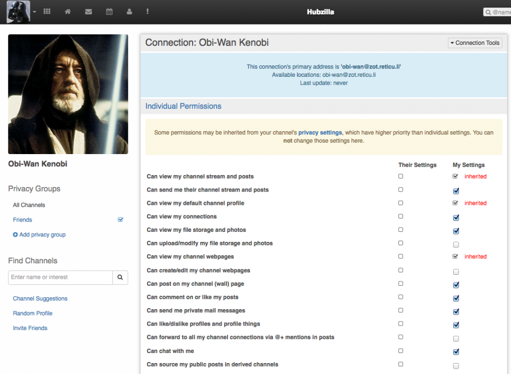Toggle the Friends privacy group checkbox
The image size is (511, 374).
pos(120,219)
